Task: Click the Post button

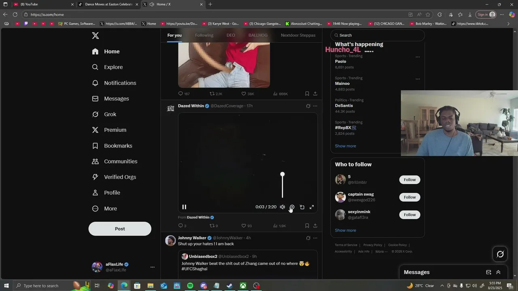Action: point(120,229)
